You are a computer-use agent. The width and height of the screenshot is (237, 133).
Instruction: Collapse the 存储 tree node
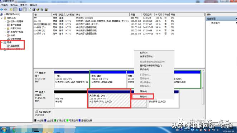click(x=2, y=42)
